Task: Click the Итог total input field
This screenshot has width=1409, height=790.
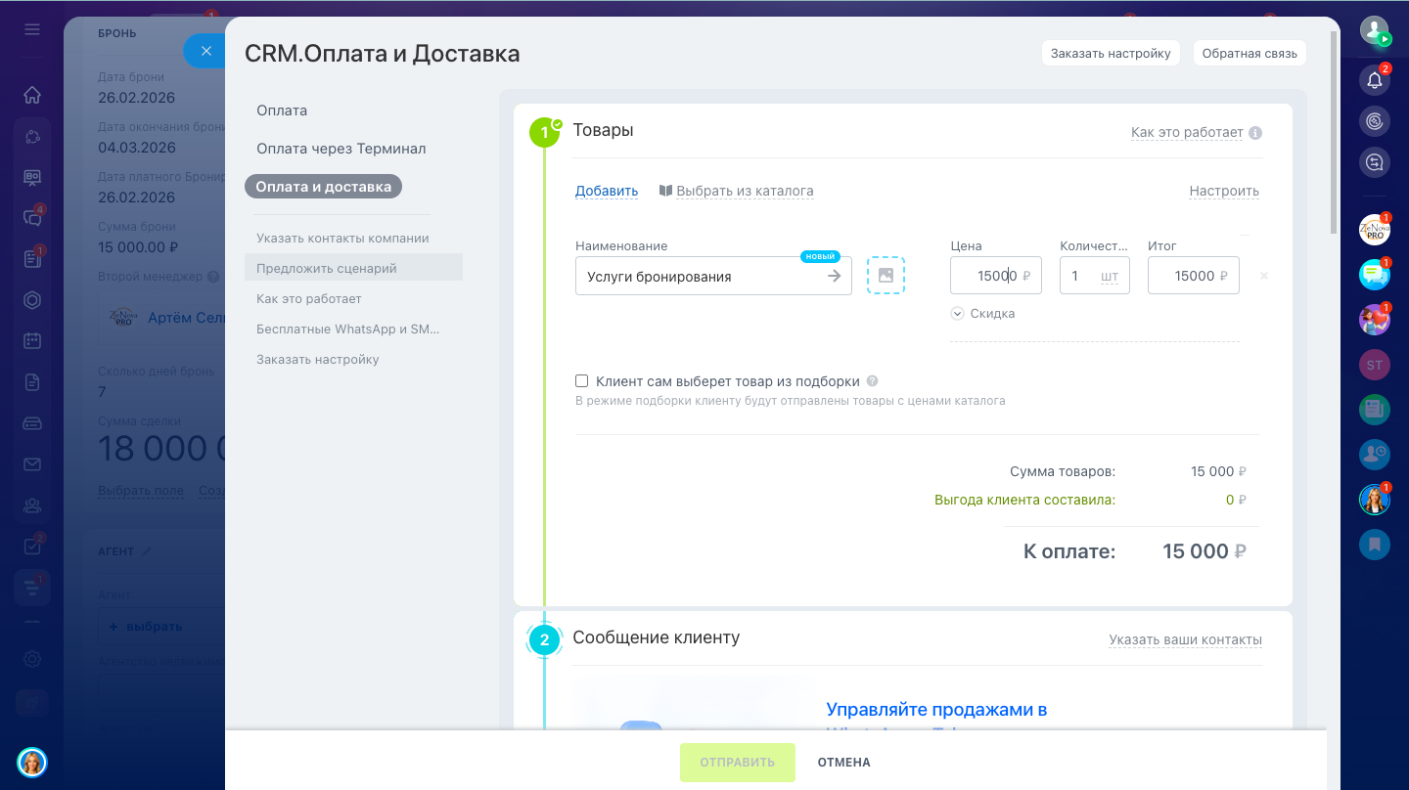Action: pos(1194,276)
